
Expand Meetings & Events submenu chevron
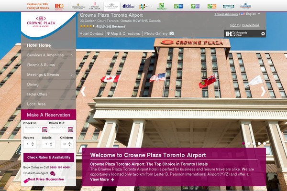click(72, 75)
